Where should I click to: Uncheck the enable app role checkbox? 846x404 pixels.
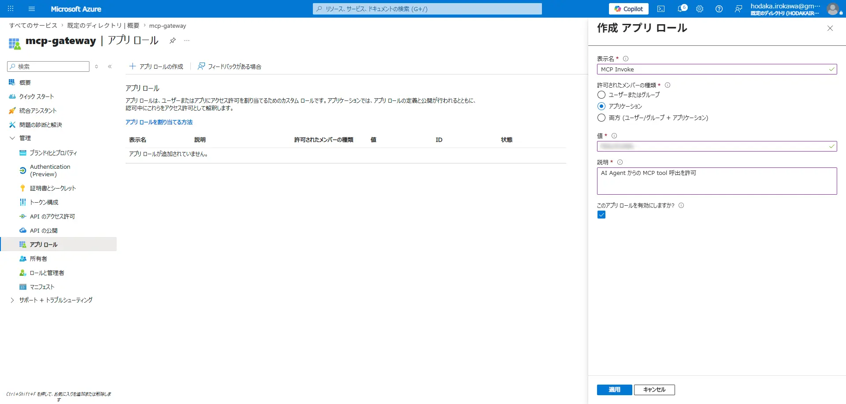pyautogui.click(x=601, y=215)
